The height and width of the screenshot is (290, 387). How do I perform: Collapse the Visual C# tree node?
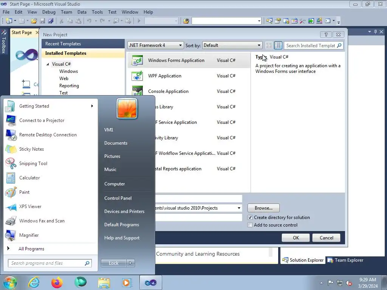click(48, 64)
